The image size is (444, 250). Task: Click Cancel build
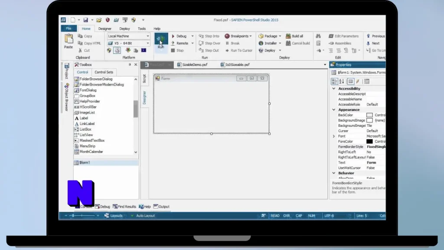pos(297,43)
